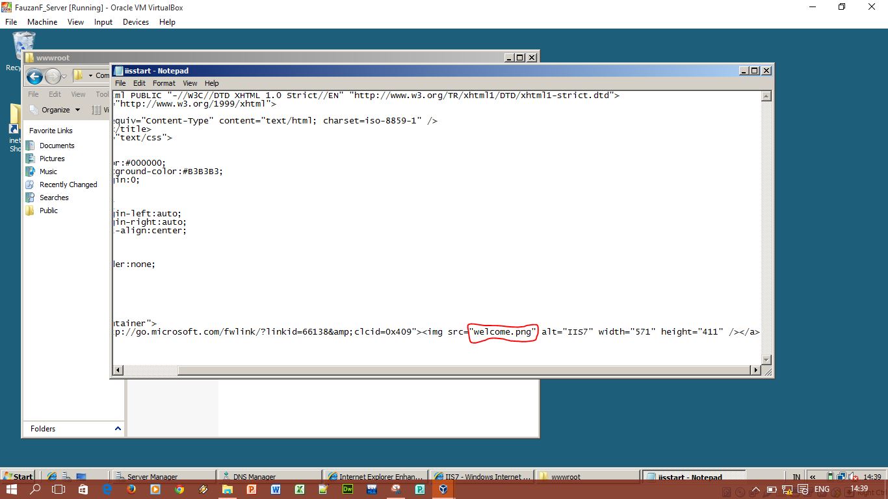Open Notepad++ icon on host taskbar
The width and height of the screenshot is (888, 499).
pyautogui.click(x=323, y=489)
